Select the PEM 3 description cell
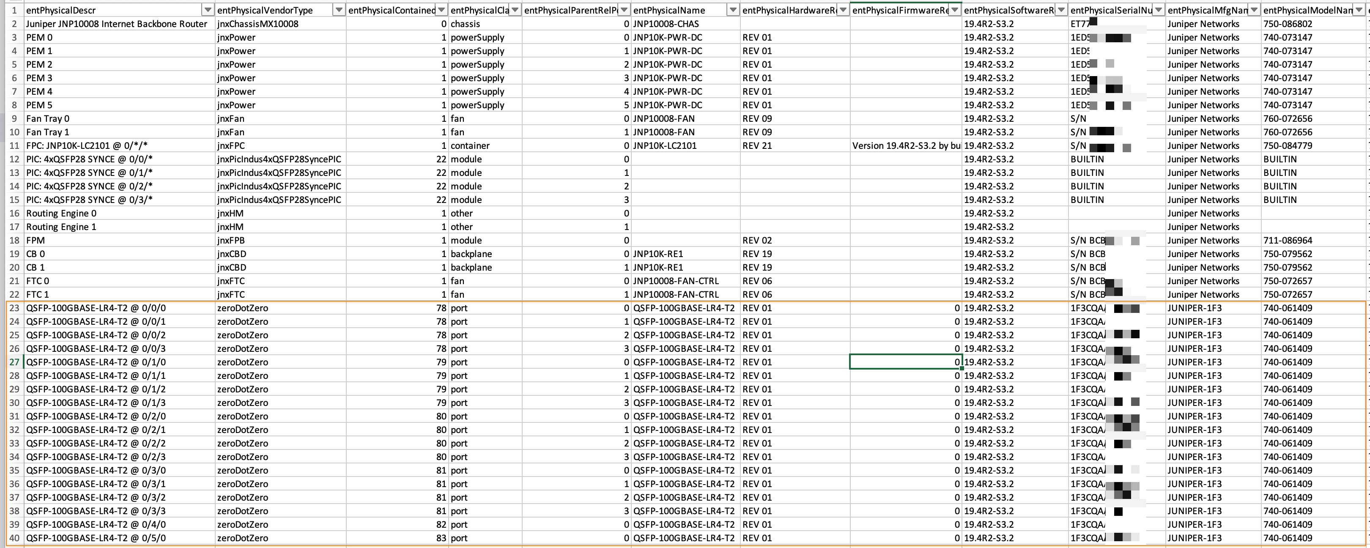Viewport: 1370px width, 548px height. tap(119, 78)
